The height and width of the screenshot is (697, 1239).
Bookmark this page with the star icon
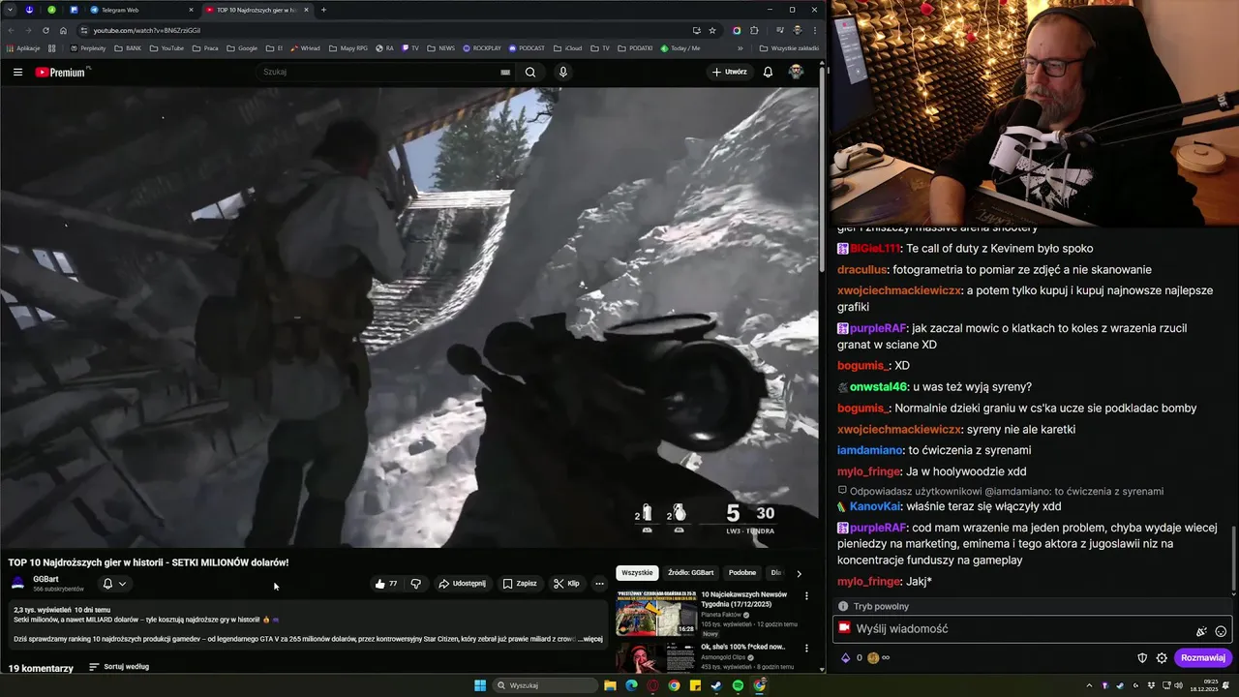click(x=712, y=30)
